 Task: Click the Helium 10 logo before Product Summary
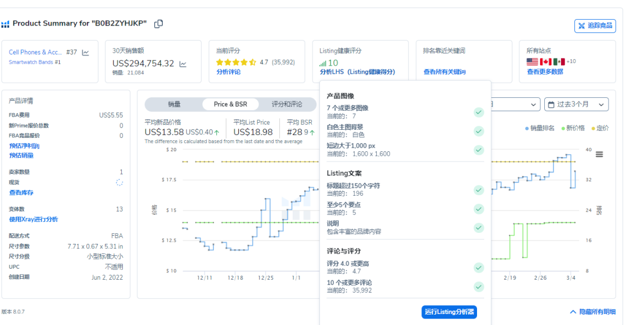(5, 24)
